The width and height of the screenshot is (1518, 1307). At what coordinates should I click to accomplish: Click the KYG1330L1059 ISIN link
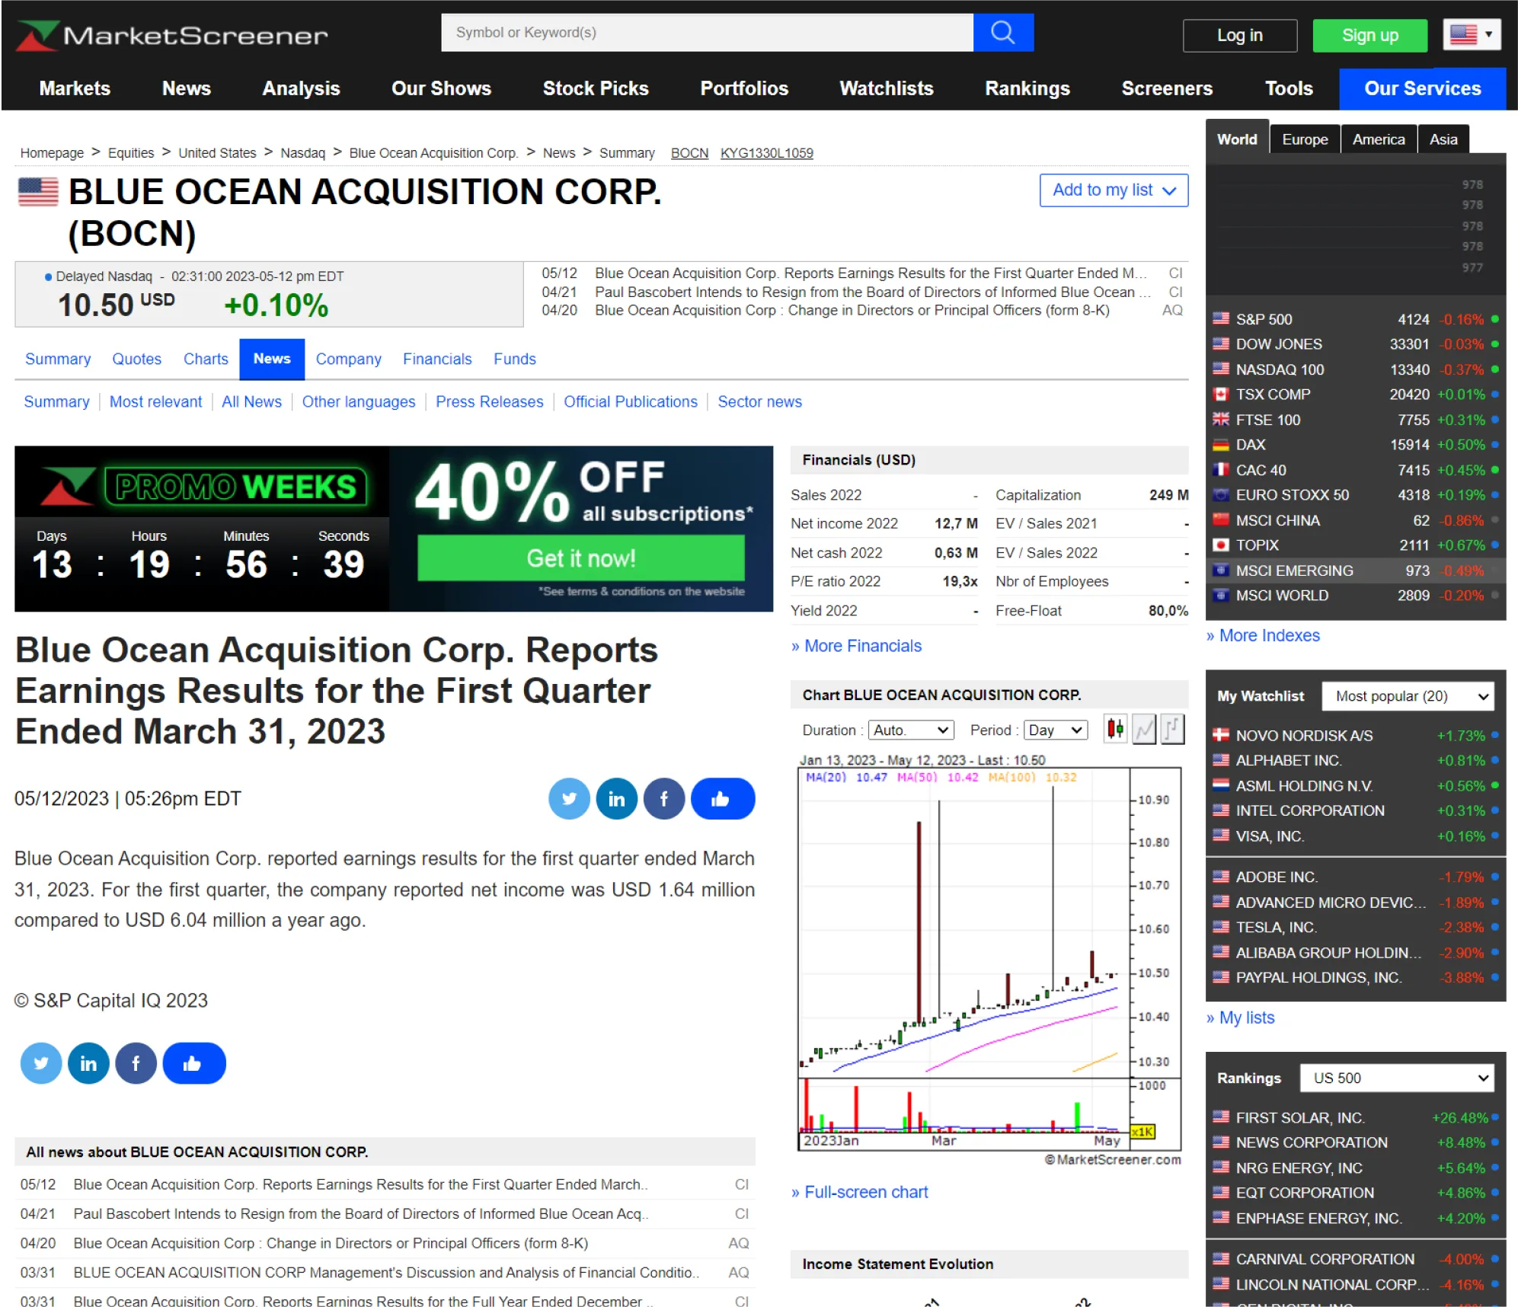pyautogui.click(x=766, y=153)
